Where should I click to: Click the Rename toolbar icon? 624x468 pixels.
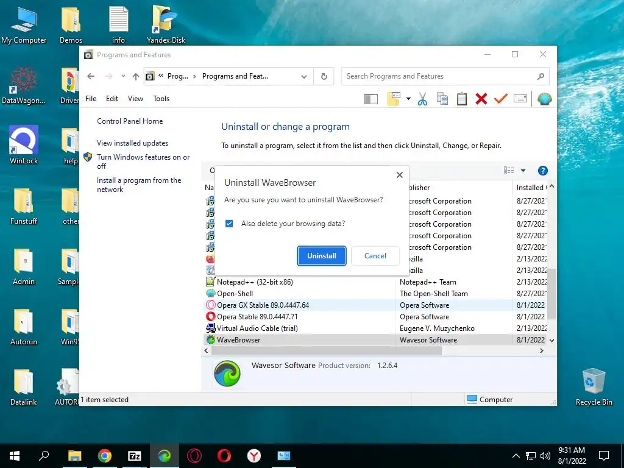click(x=520, y=98)
